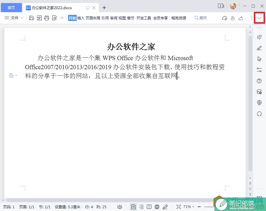
Task: Click the paragraph layout icon beside text
Action: (11, 75)
